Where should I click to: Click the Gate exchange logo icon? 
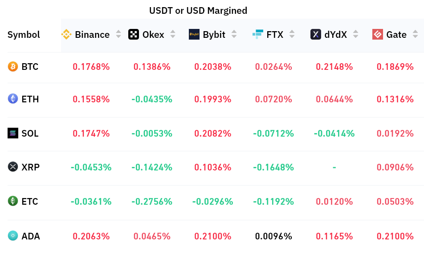tap(378, 34)
